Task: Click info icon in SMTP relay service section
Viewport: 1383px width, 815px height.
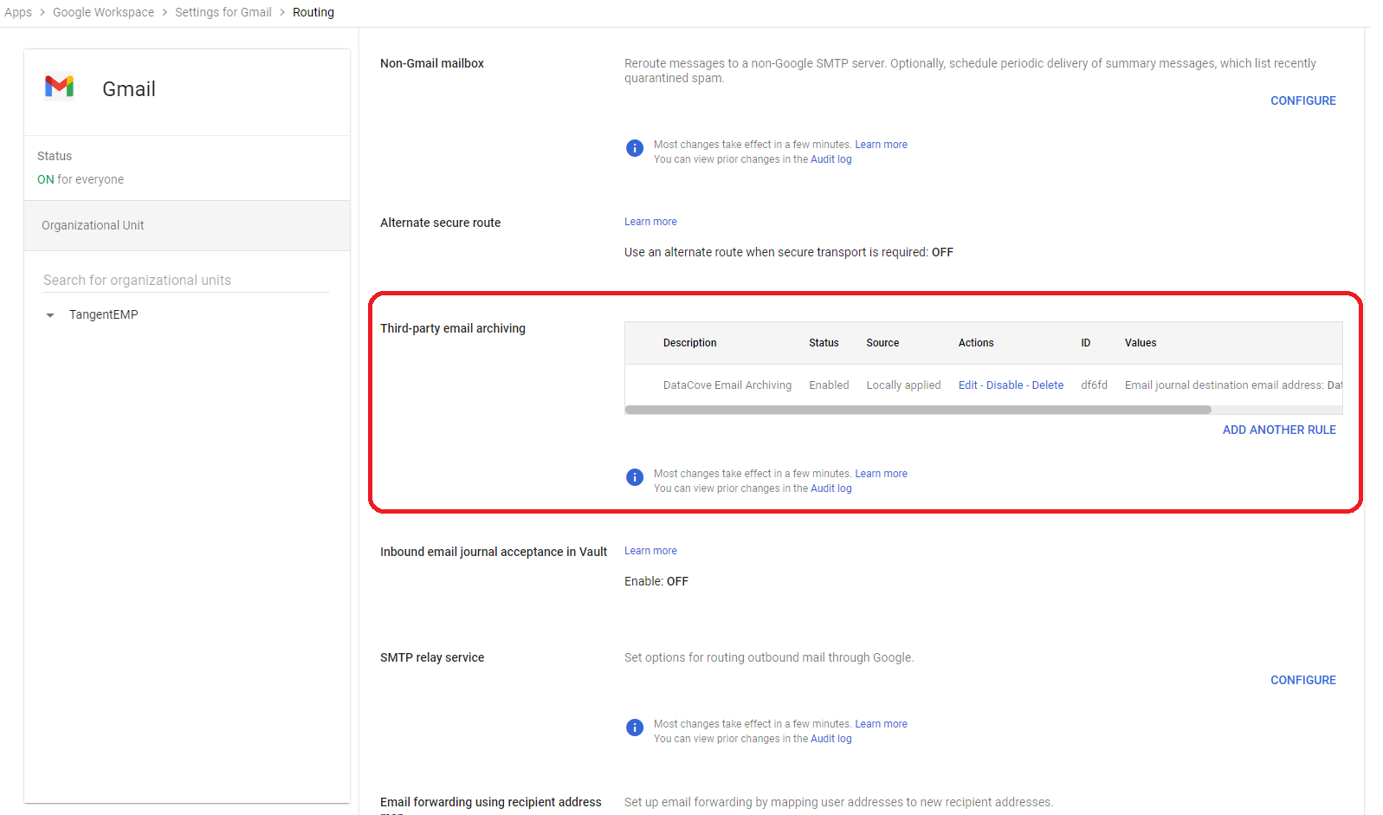Action: point(634,728)
